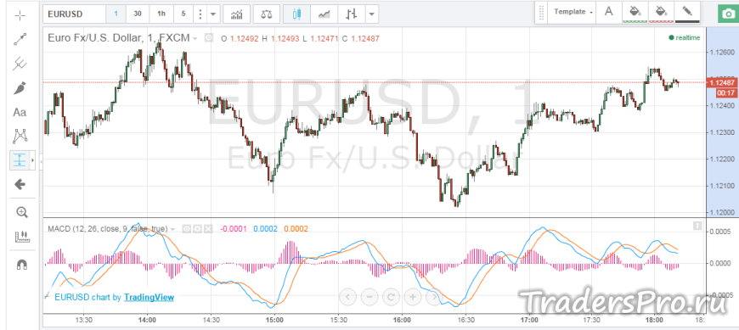Image resolution: width=739 pixels, height=330 pixels.
Task: Click the back arrow in left sidebar
Action: coord(20,185)
